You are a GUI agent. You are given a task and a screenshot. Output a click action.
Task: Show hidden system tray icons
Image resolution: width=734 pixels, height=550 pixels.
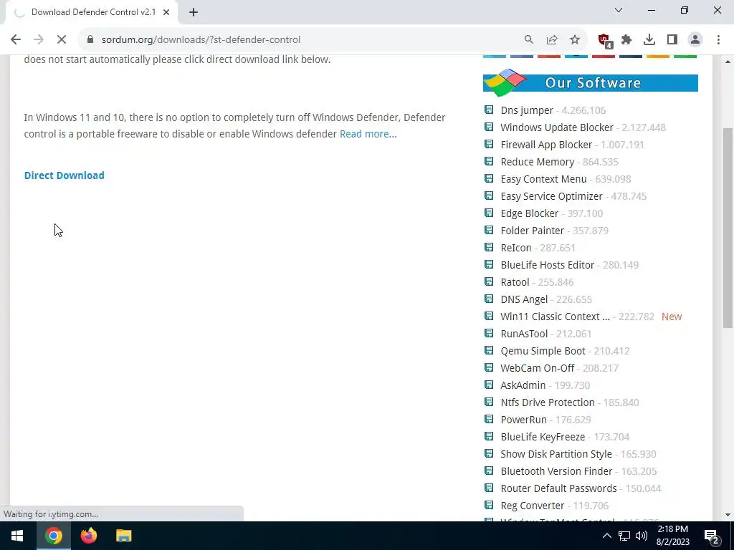click(606, 536)
